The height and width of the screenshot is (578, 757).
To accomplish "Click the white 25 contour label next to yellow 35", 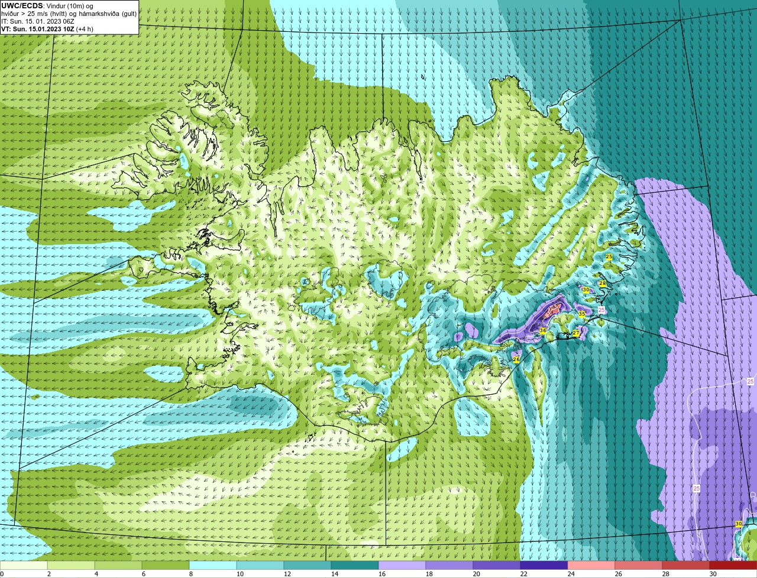I will 601,310.
